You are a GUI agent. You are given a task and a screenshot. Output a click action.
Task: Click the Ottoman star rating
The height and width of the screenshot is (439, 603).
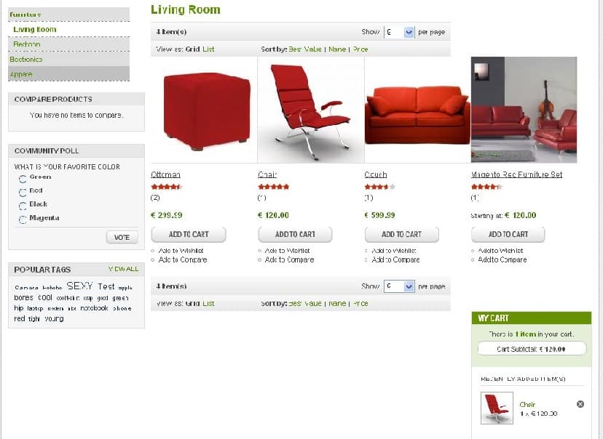[166, 187]
